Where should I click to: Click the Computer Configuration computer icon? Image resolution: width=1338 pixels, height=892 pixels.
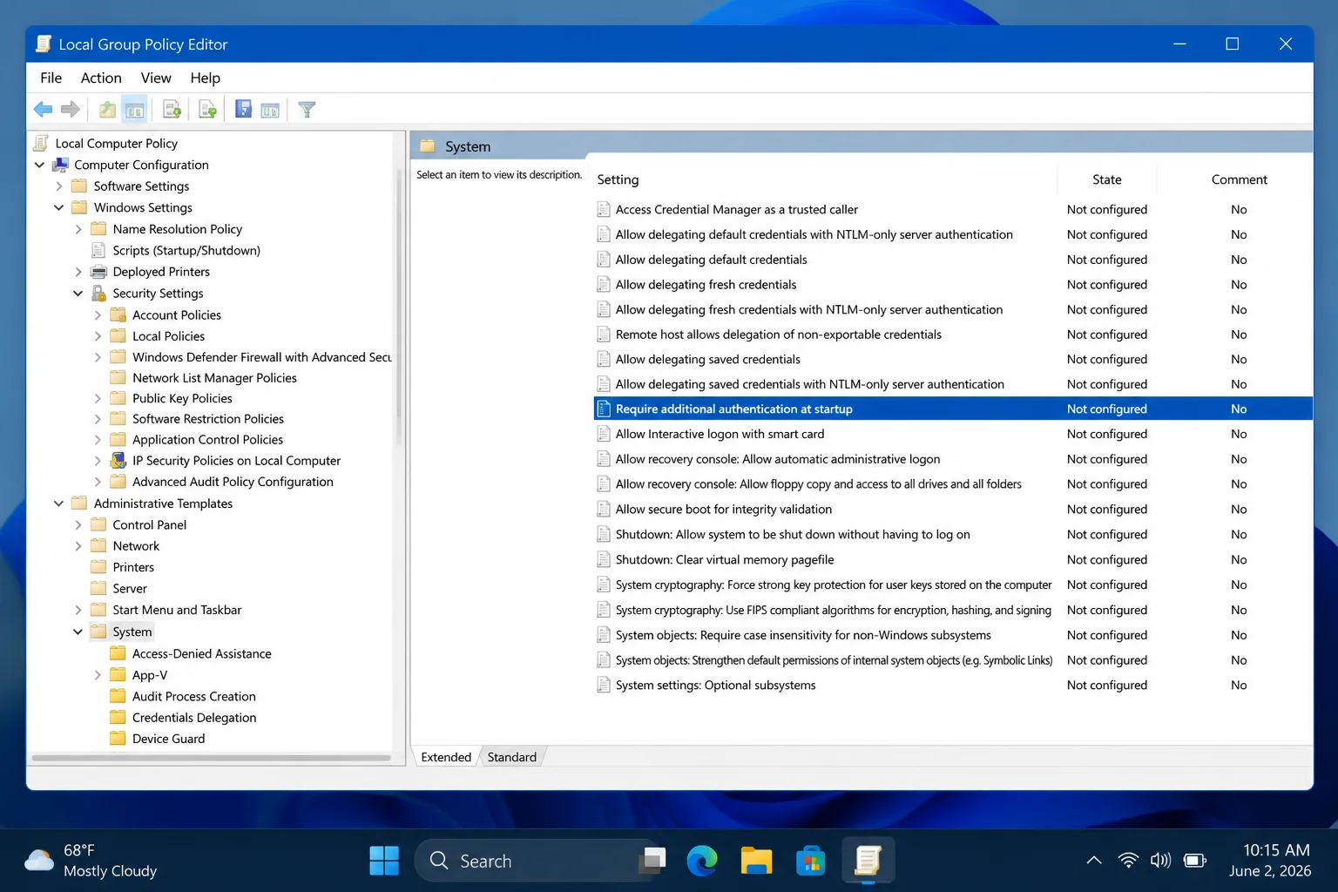pos(60,165)
